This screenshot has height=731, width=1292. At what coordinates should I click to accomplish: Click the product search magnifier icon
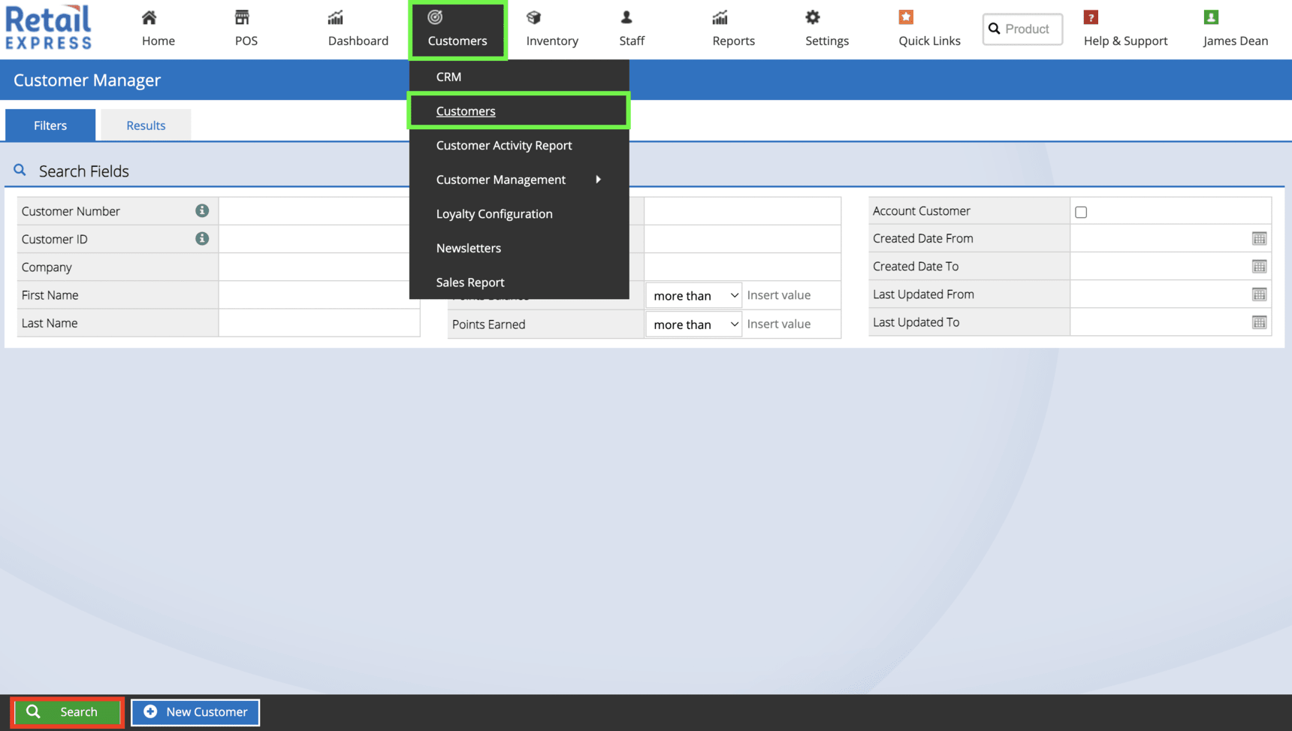tap(995, 29)
